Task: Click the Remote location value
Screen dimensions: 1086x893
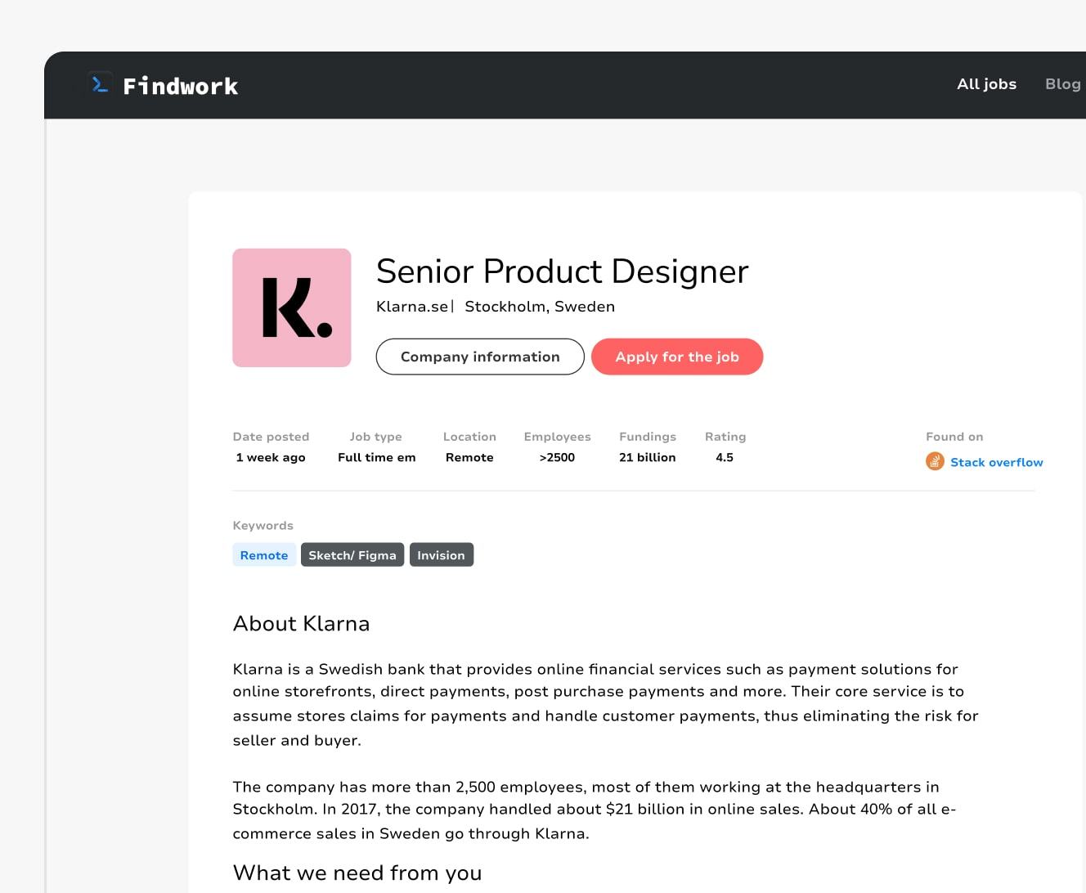Action: coord(469,457)
